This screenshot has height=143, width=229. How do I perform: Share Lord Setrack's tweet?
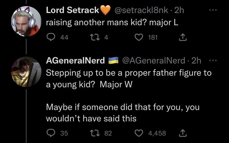[x=182, y=37]
